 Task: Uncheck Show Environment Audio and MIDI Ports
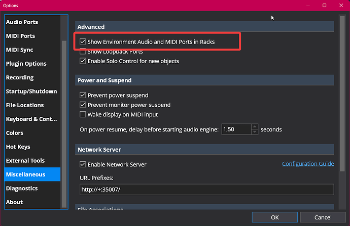(x=83, y=42)
